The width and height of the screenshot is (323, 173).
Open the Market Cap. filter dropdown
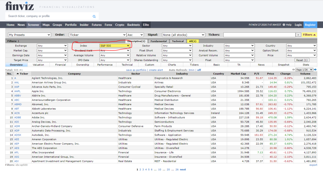(52, 50)
